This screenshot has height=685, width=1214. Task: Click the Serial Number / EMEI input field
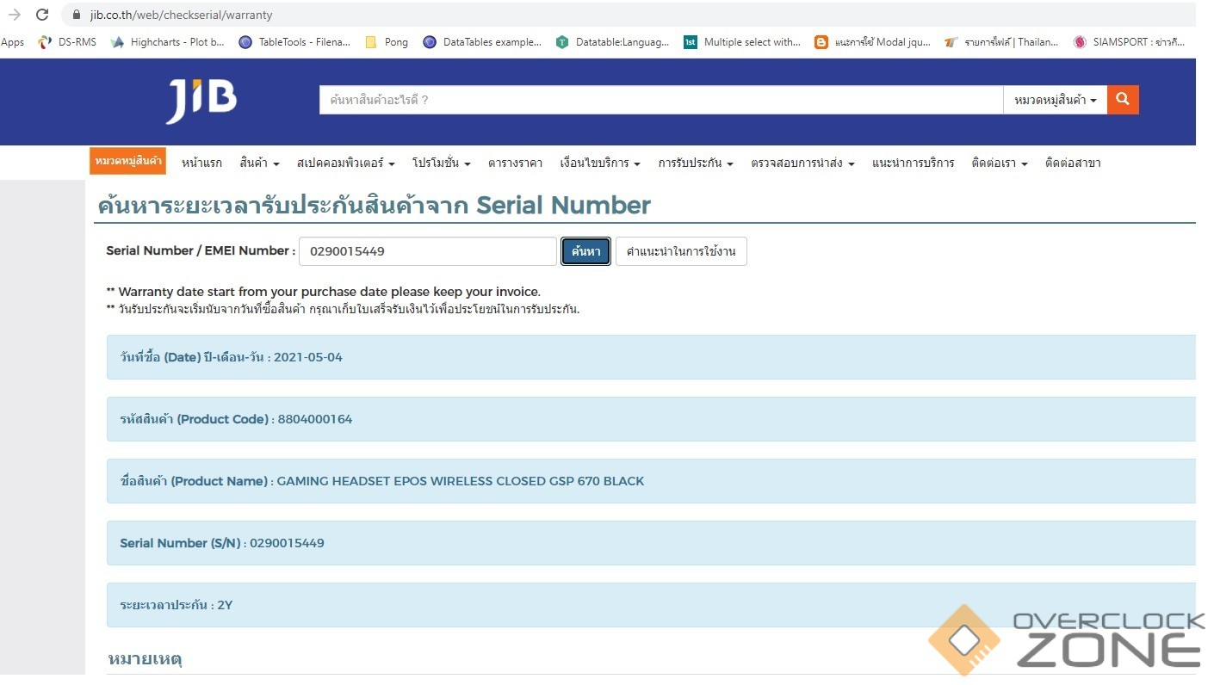click(x=428, y=251)
